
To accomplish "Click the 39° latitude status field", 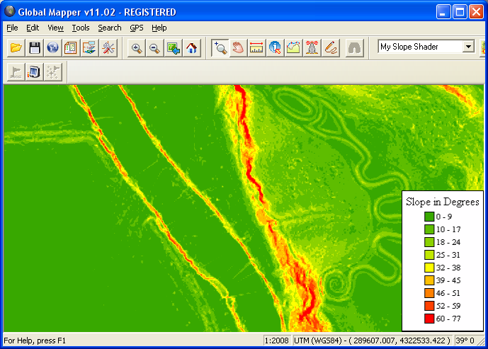I will pyautogui.click(x=465, y=341).
